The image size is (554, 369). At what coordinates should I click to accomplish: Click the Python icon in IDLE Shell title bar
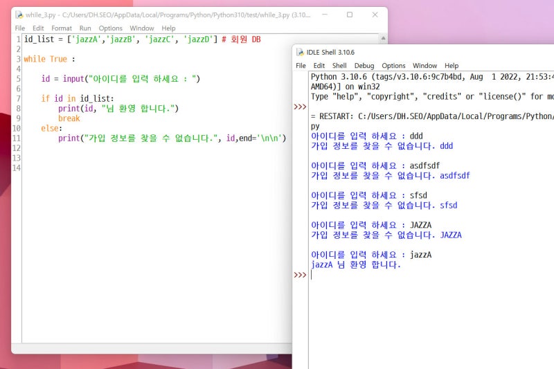coord(300,52)
